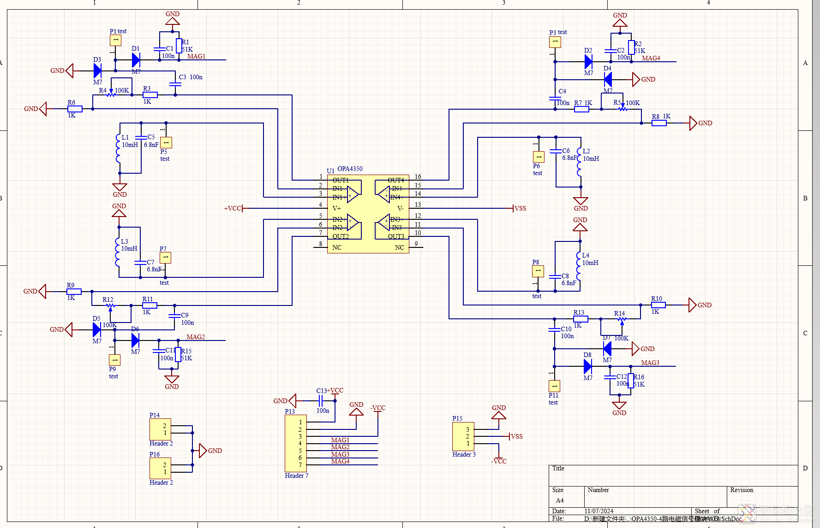Click the C6 6.8nF capacitor symbol
Image resolution: width=820 pixels, height=528 pixels.
[556, 151]
